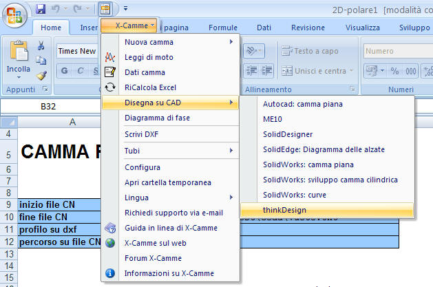This screenshot has width=433, height=287.
Task: Open Disegna su CAD submenu
Action: click(170, 103)
